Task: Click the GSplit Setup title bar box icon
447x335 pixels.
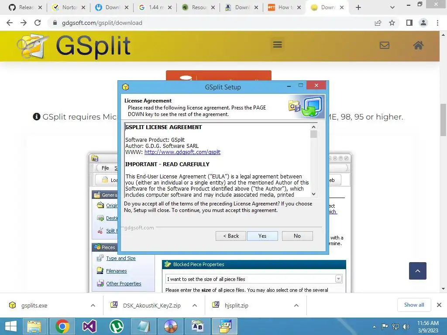Action: click(x=125, y=87)
